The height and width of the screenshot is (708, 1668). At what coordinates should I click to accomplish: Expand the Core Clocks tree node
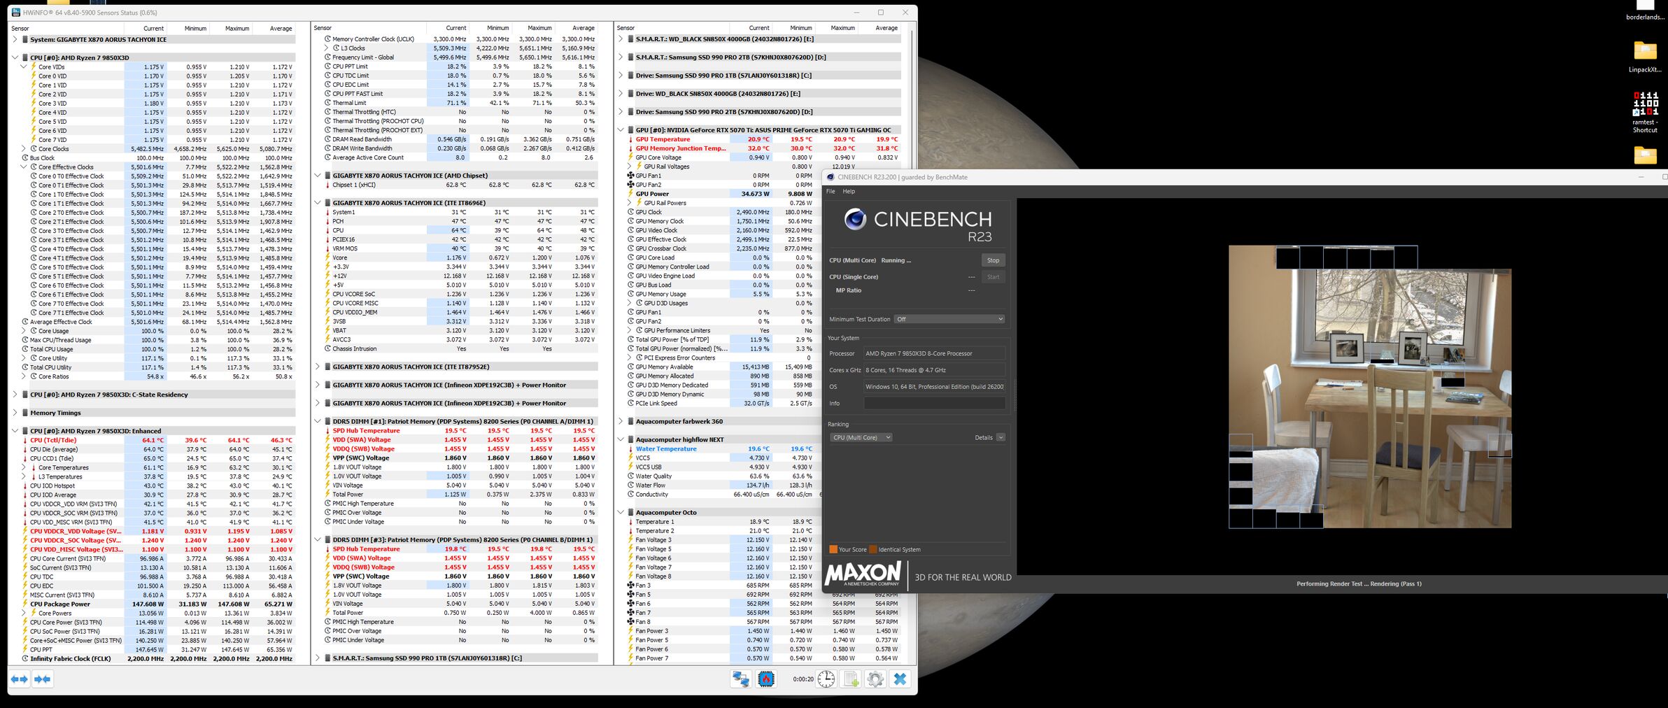(24, 149)
